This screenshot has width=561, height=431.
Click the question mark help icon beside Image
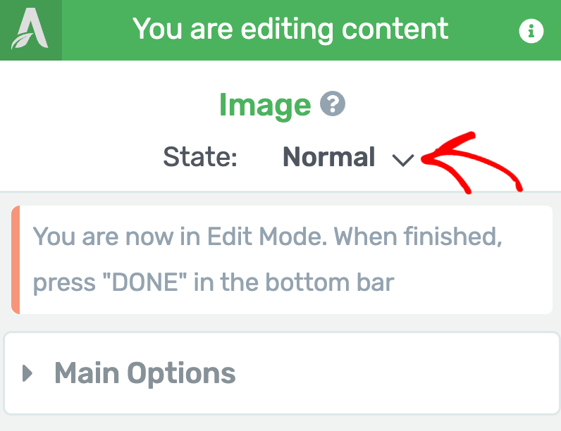tap(333, 104)
